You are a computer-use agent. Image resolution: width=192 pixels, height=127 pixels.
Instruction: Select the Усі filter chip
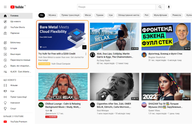point(42,15)
